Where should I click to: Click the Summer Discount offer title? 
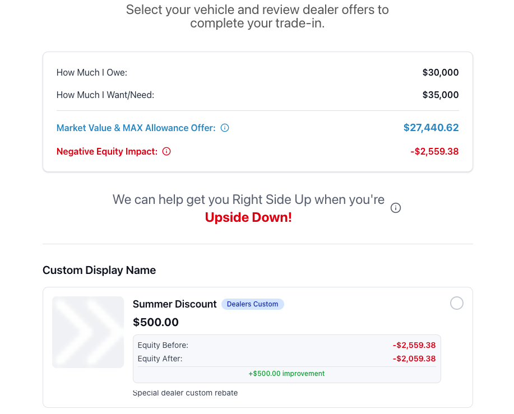pos(174,304)
